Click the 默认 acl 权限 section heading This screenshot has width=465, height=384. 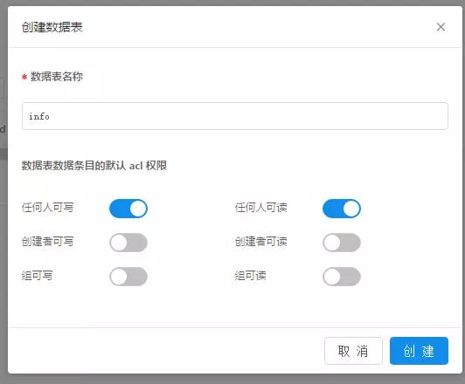94,166
